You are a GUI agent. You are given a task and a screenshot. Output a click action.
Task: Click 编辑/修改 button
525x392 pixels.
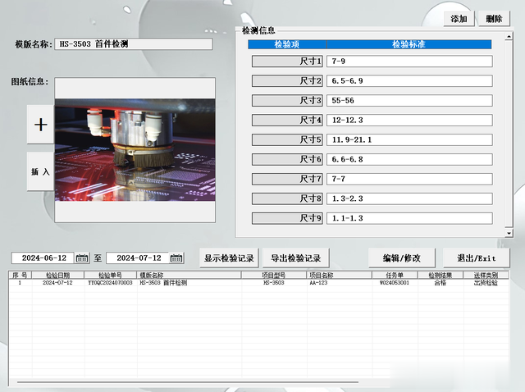(401, 258)
